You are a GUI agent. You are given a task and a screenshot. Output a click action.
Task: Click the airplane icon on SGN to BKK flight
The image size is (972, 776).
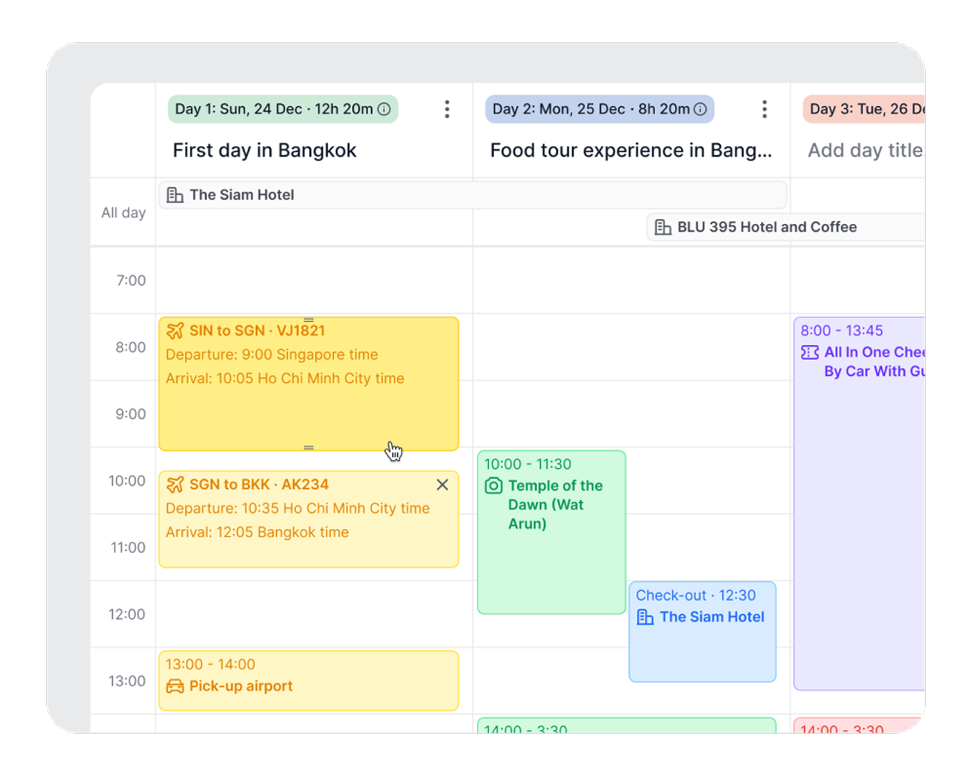tap(175, 485)
